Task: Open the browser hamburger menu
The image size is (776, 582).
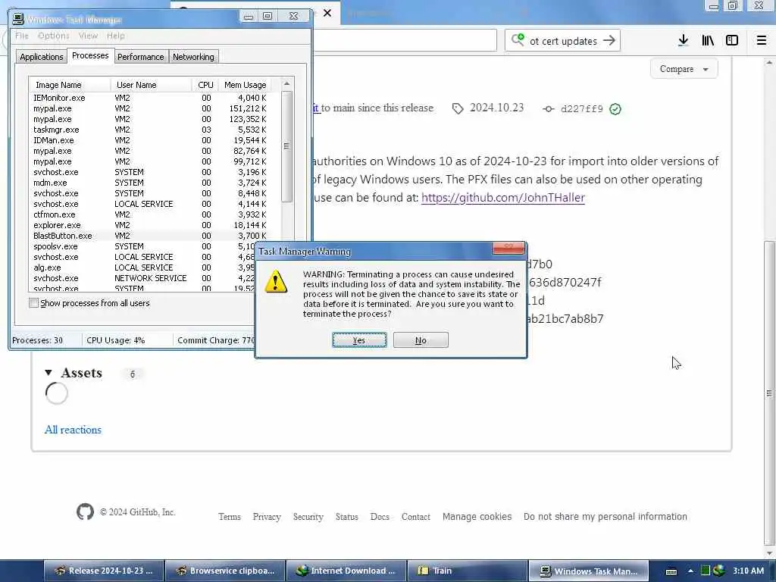Action: coord(762,41)
